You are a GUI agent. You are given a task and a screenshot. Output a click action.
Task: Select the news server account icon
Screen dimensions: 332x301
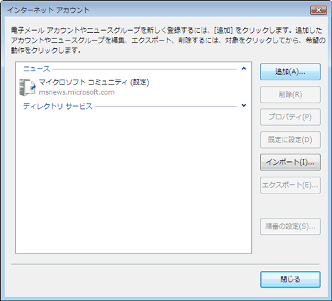[27, 87]
